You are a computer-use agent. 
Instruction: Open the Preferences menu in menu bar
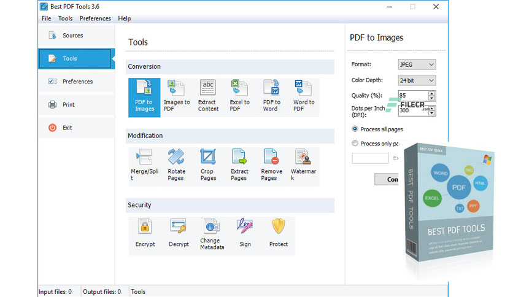tap(95, 18)
